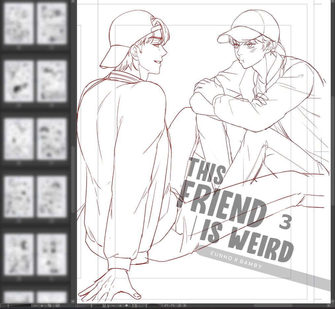Select the right thumbnail in the third page row
This screenshot has width=335, height=309.
pyautogui.click(x=52, y=139)
